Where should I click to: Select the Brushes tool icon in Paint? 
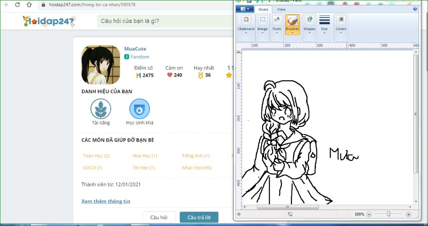292,20
